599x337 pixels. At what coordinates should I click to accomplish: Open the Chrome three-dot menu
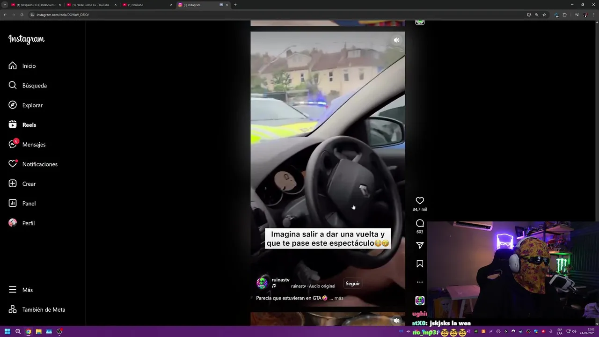pos(593,15)
